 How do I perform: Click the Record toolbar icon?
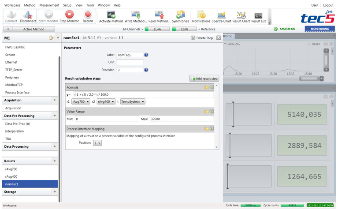pyautogui.click(x=88, y=17)
